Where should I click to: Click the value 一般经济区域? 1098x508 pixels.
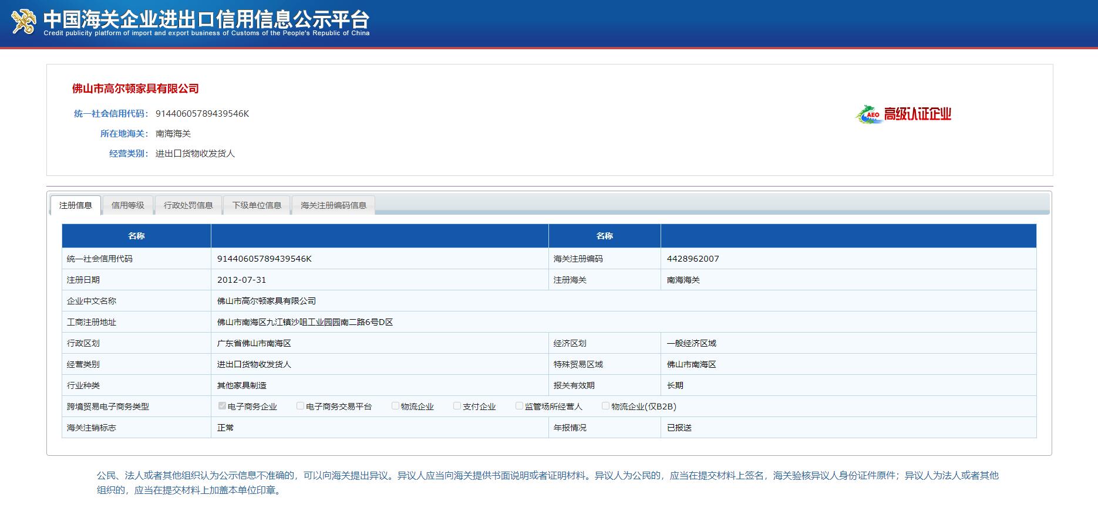(x=692, y=343)
